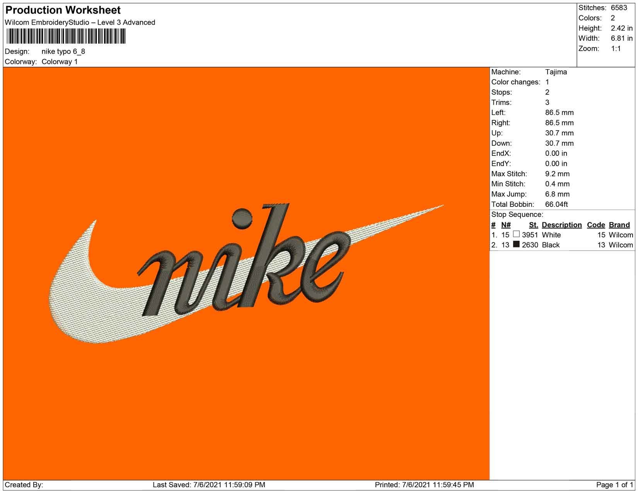Click the Zoom value "1:1"
This screenshot has height=491, width=638.
616,48
